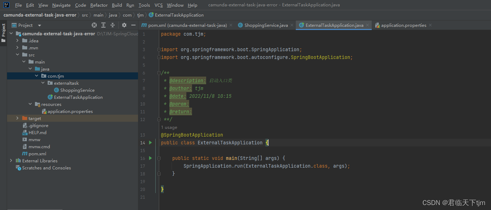
Task: Hide the Project tool window with minus icon
Action: click(x=133, y=25)
